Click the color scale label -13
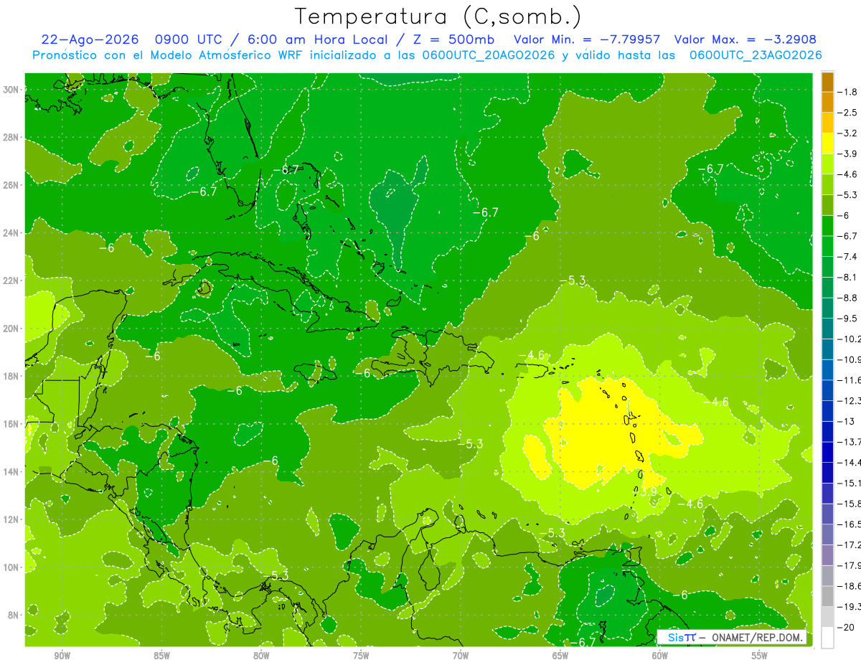 (x=846, y=421)
